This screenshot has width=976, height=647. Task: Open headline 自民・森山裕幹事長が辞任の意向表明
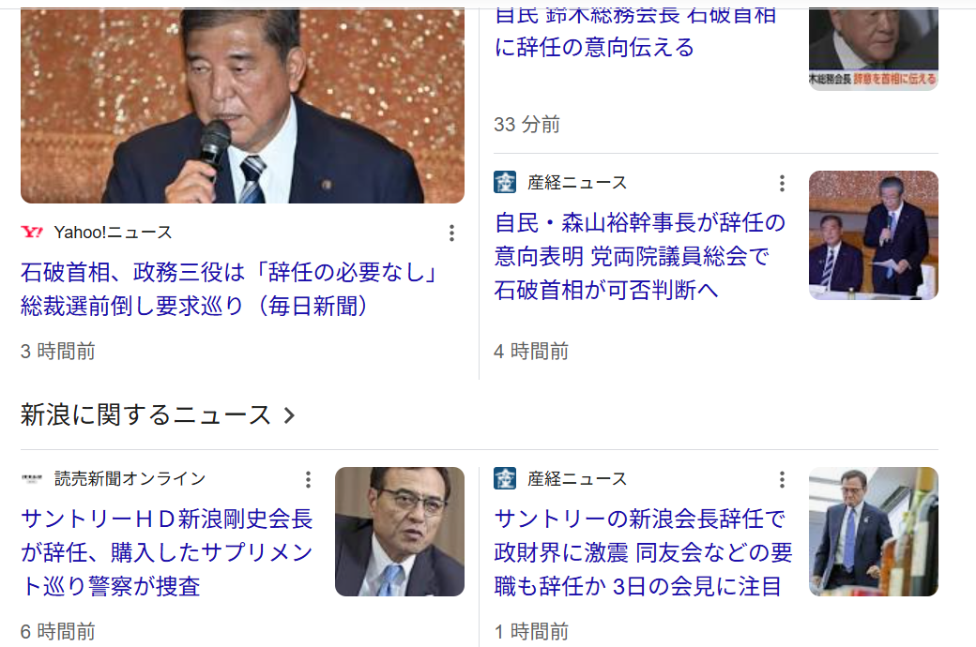640,256
